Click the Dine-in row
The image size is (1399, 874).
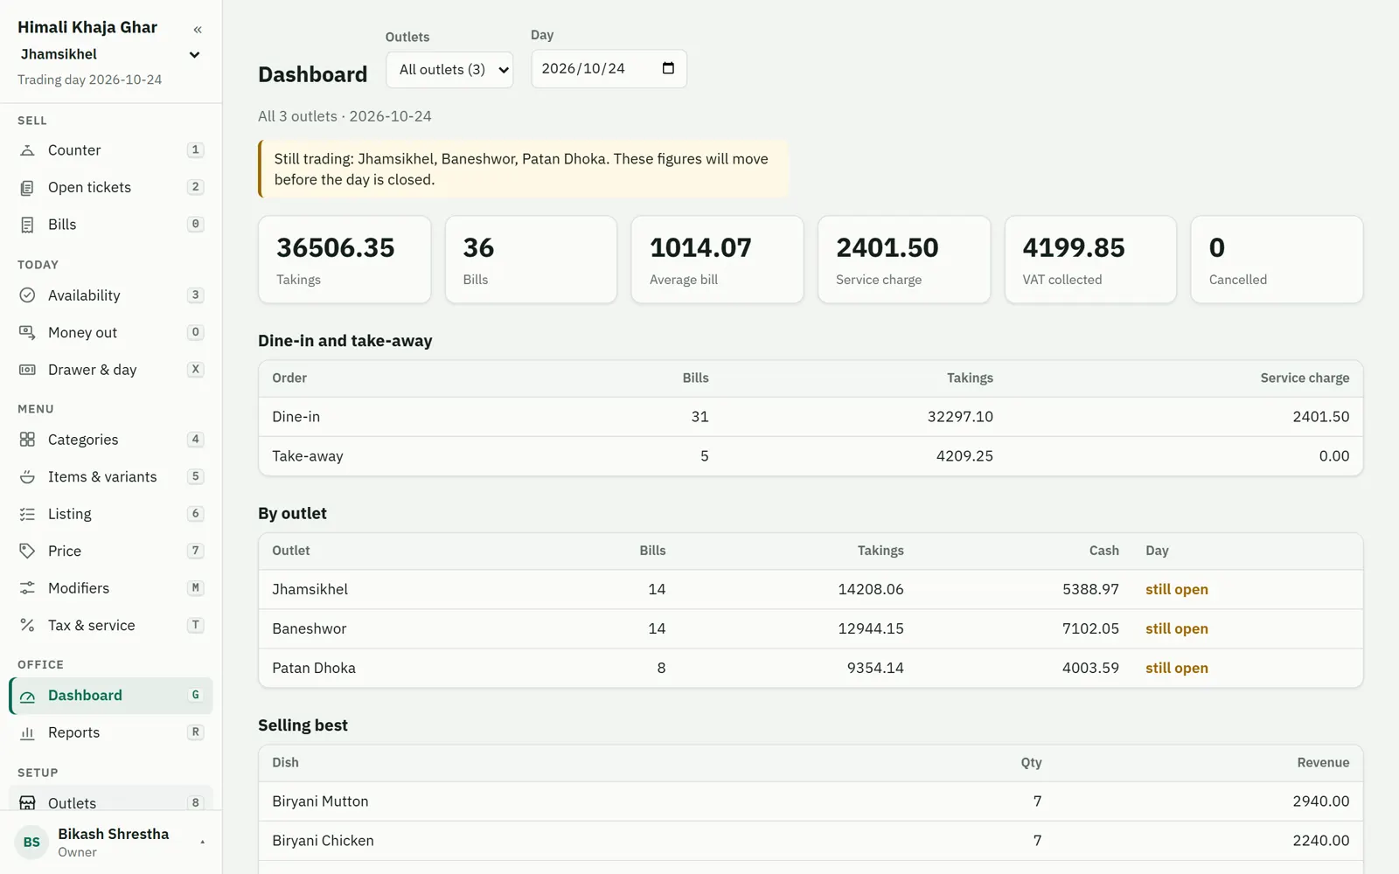(811, 417)
